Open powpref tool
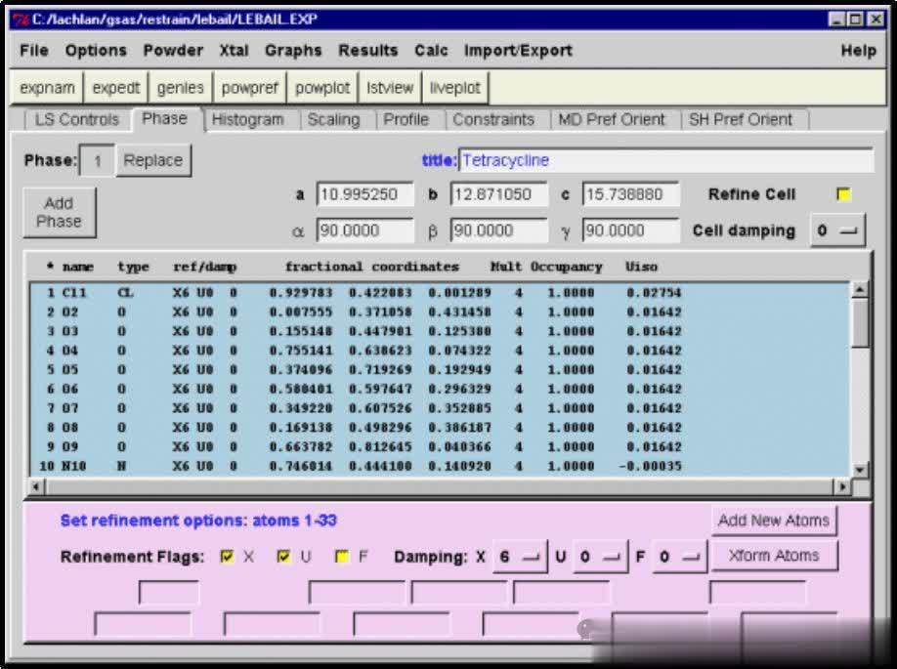897x669 pixels. tap(249, 88)
